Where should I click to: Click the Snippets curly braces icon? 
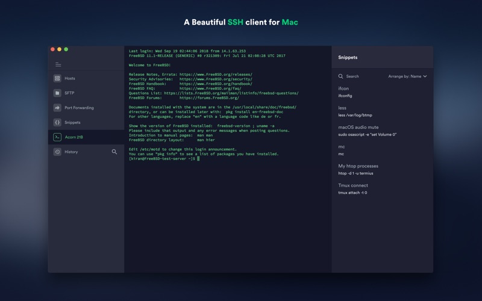coord(57,122)
